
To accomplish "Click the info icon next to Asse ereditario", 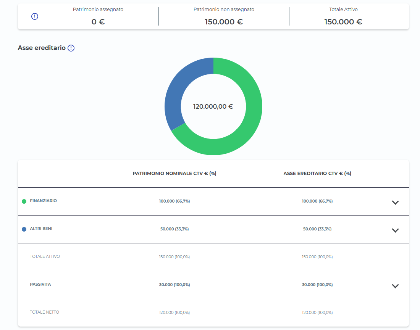I will [71, 48].
